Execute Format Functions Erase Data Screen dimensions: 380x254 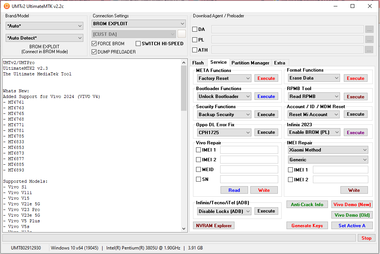(x=355, y=78)
